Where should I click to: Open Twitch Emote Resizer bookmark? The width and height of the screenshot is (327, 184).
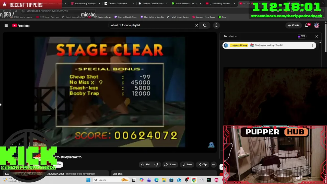pos(178,17)
